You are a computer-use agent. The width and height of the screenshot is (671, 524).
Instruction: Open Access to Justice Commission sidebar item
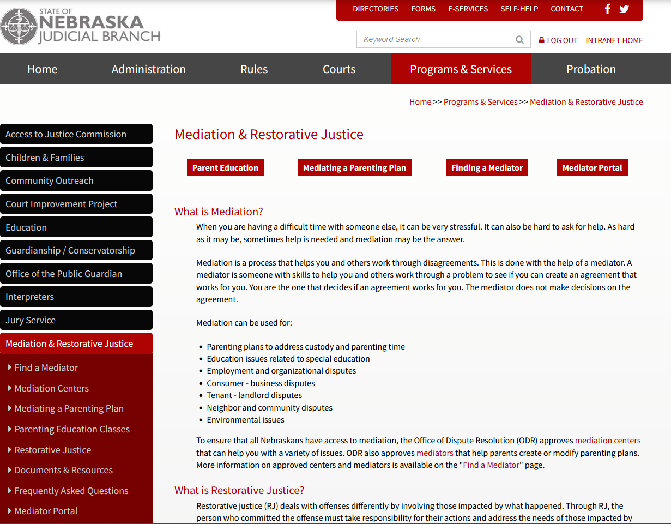point(76,134)
